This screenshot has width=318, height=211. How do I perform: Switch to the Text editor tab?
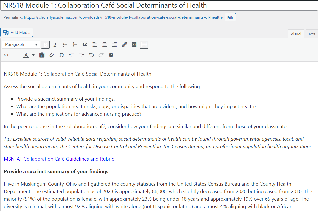(312, 34)
